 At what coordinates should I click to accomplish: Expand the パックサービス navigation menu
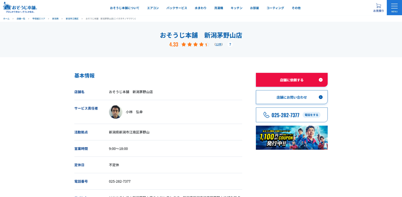tap(177, 8)
